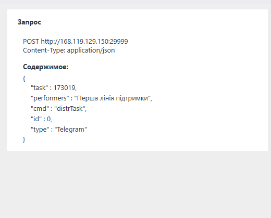The height and width of the screenshot is (218, 271).
Task: Click the "cmd" key in JSON
Action: pyautogui.click(x=40, y=109)
